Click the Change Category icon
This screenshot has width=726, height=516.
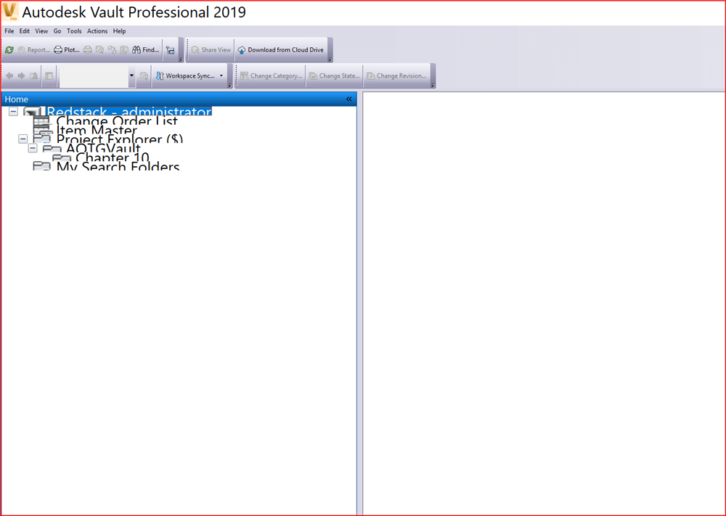tap(244, 75)
